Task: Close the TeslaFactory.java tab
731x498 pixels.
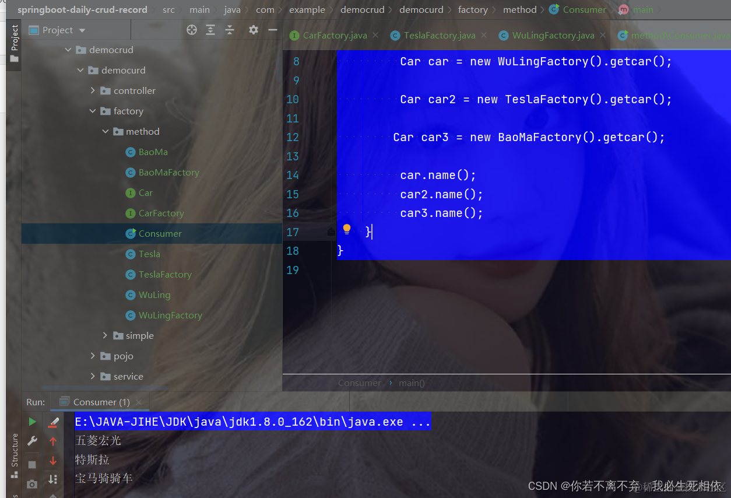Action: click(x=484, y=36)
